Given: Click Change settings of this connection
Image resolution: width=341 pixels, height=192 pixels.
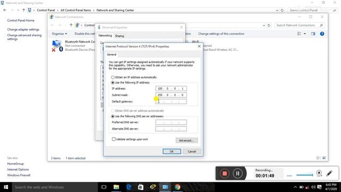Looking at the screenshot, I should [x=221, y=34].
